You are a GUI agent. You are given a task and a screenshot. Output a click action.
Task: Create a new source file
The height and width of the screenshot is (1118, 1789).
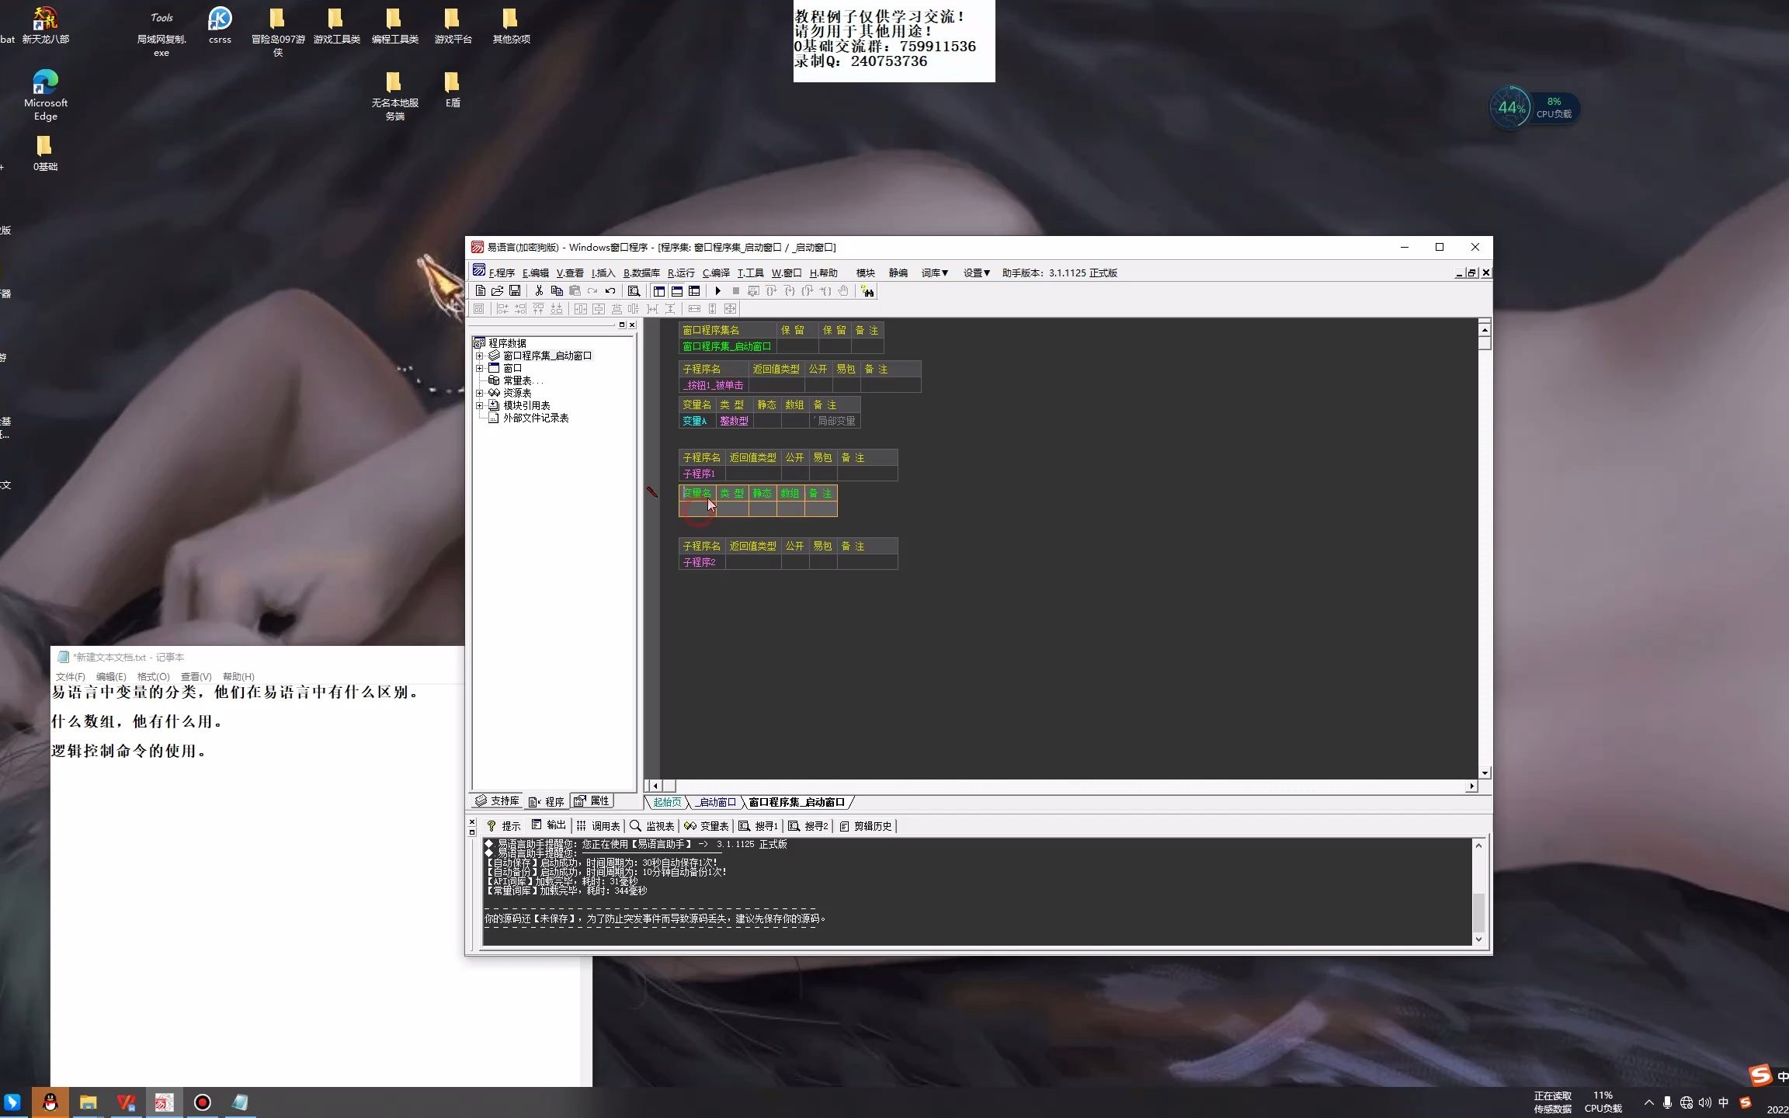coord(481,291)
